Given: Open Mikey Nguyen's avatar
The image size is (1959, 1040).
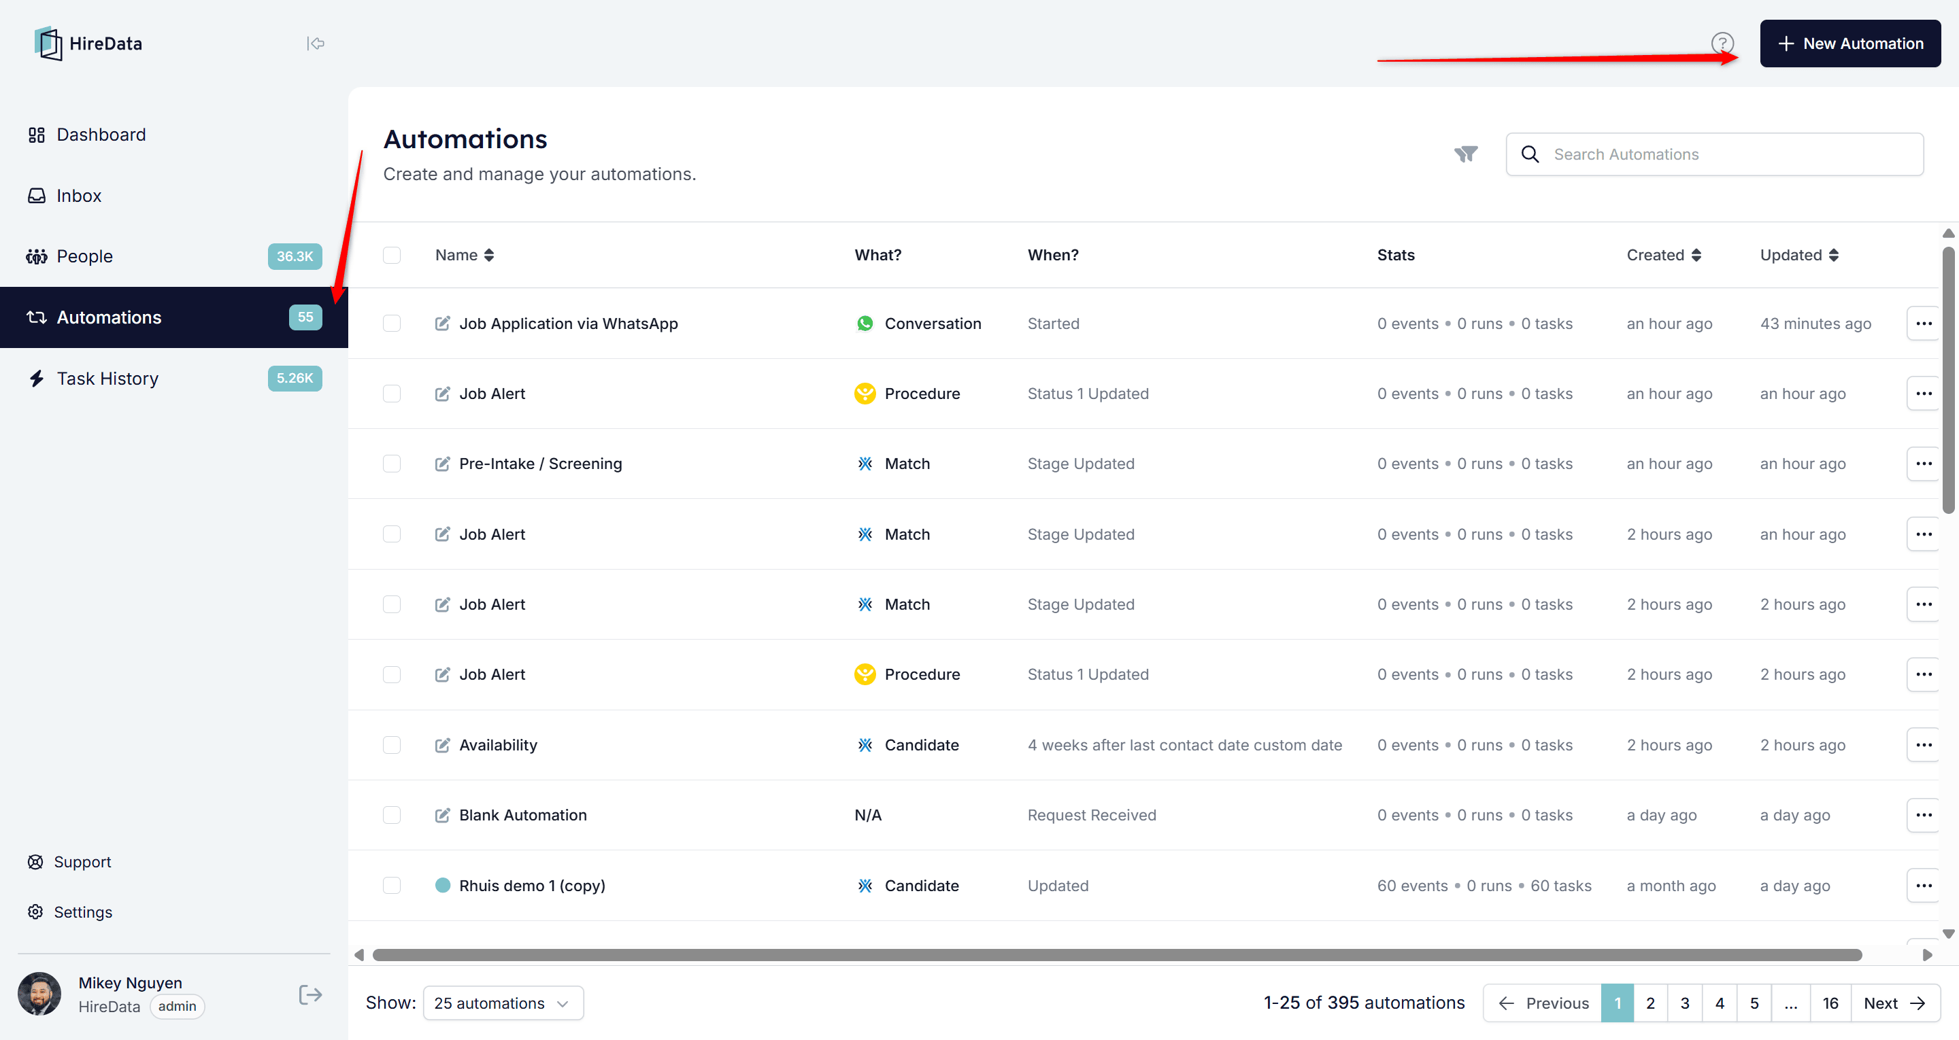Looking at the screenshot, I should (39, 993).
